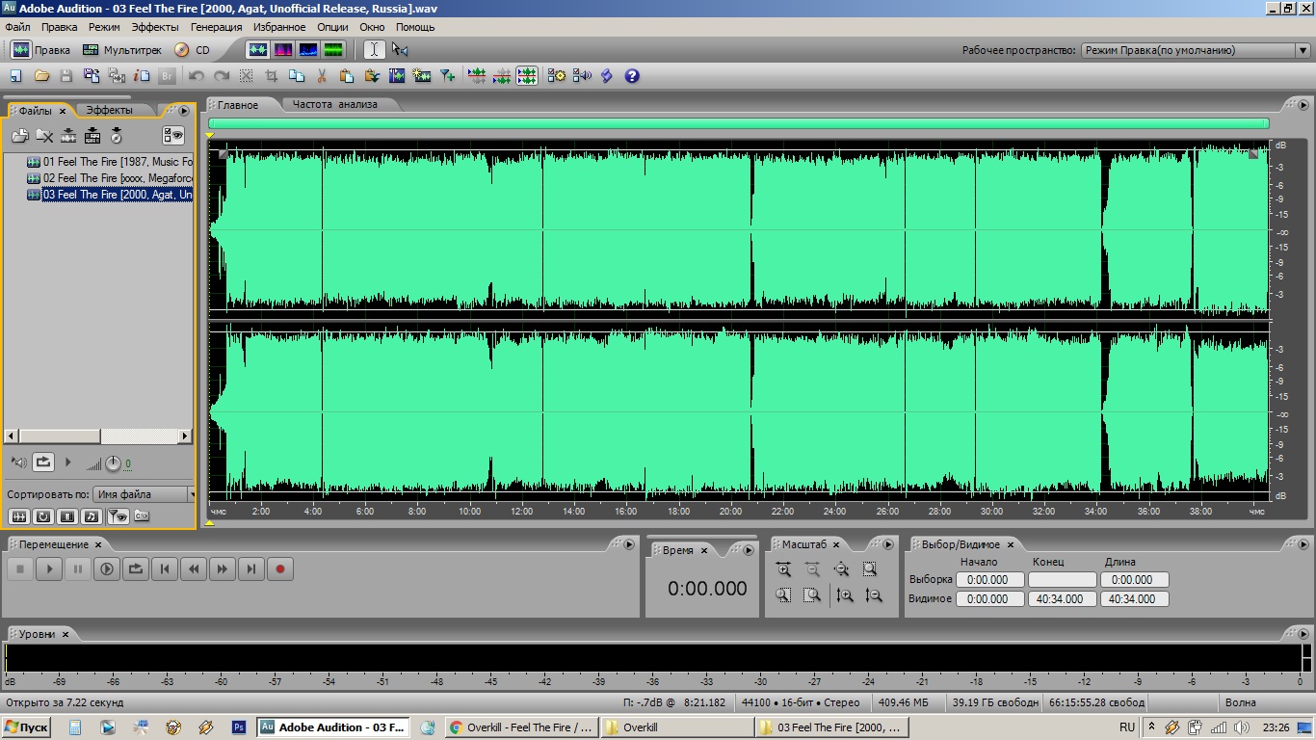Toggle show audio files filter button
1316x740 pixels.
[17, 516]
